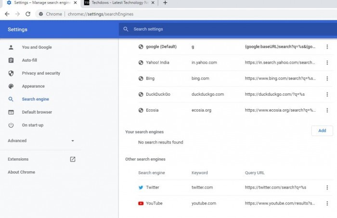Open the Auto-fill section
337x218 pixels.
pyautogui.click(x=29, y=60)
